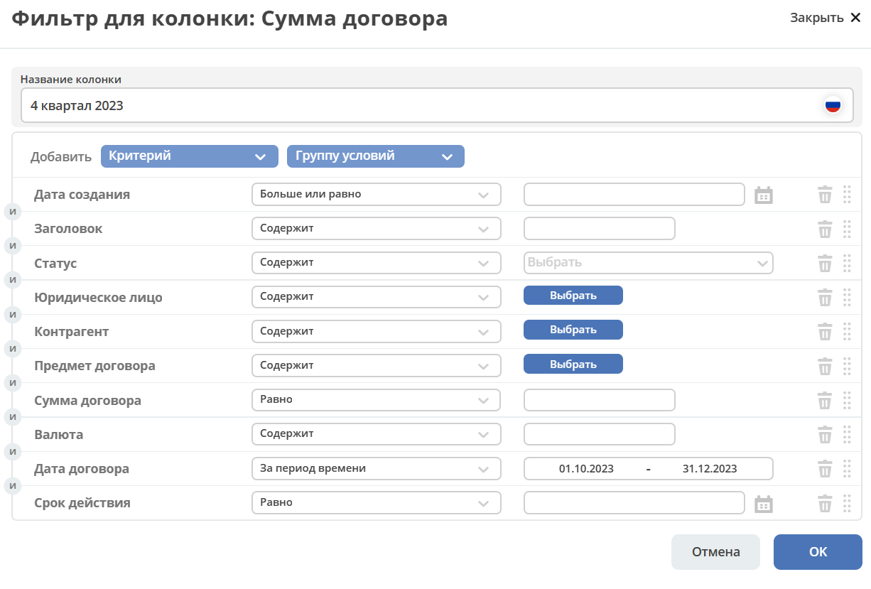
Task: Open condition dropdown for Статус
Action: pyautogui.click(x=377, y=262)
